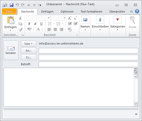The image size is (142, 121).
Task: Click the message body scroll up arrow
Action: [136, 76]
